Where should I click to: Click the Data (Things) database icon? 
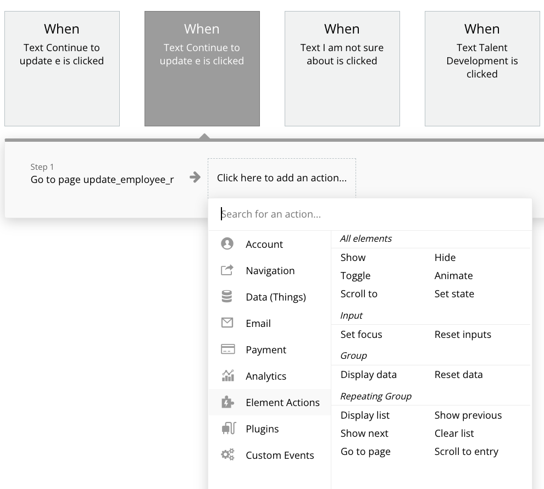pyautogui.click(x=227, y=297)
